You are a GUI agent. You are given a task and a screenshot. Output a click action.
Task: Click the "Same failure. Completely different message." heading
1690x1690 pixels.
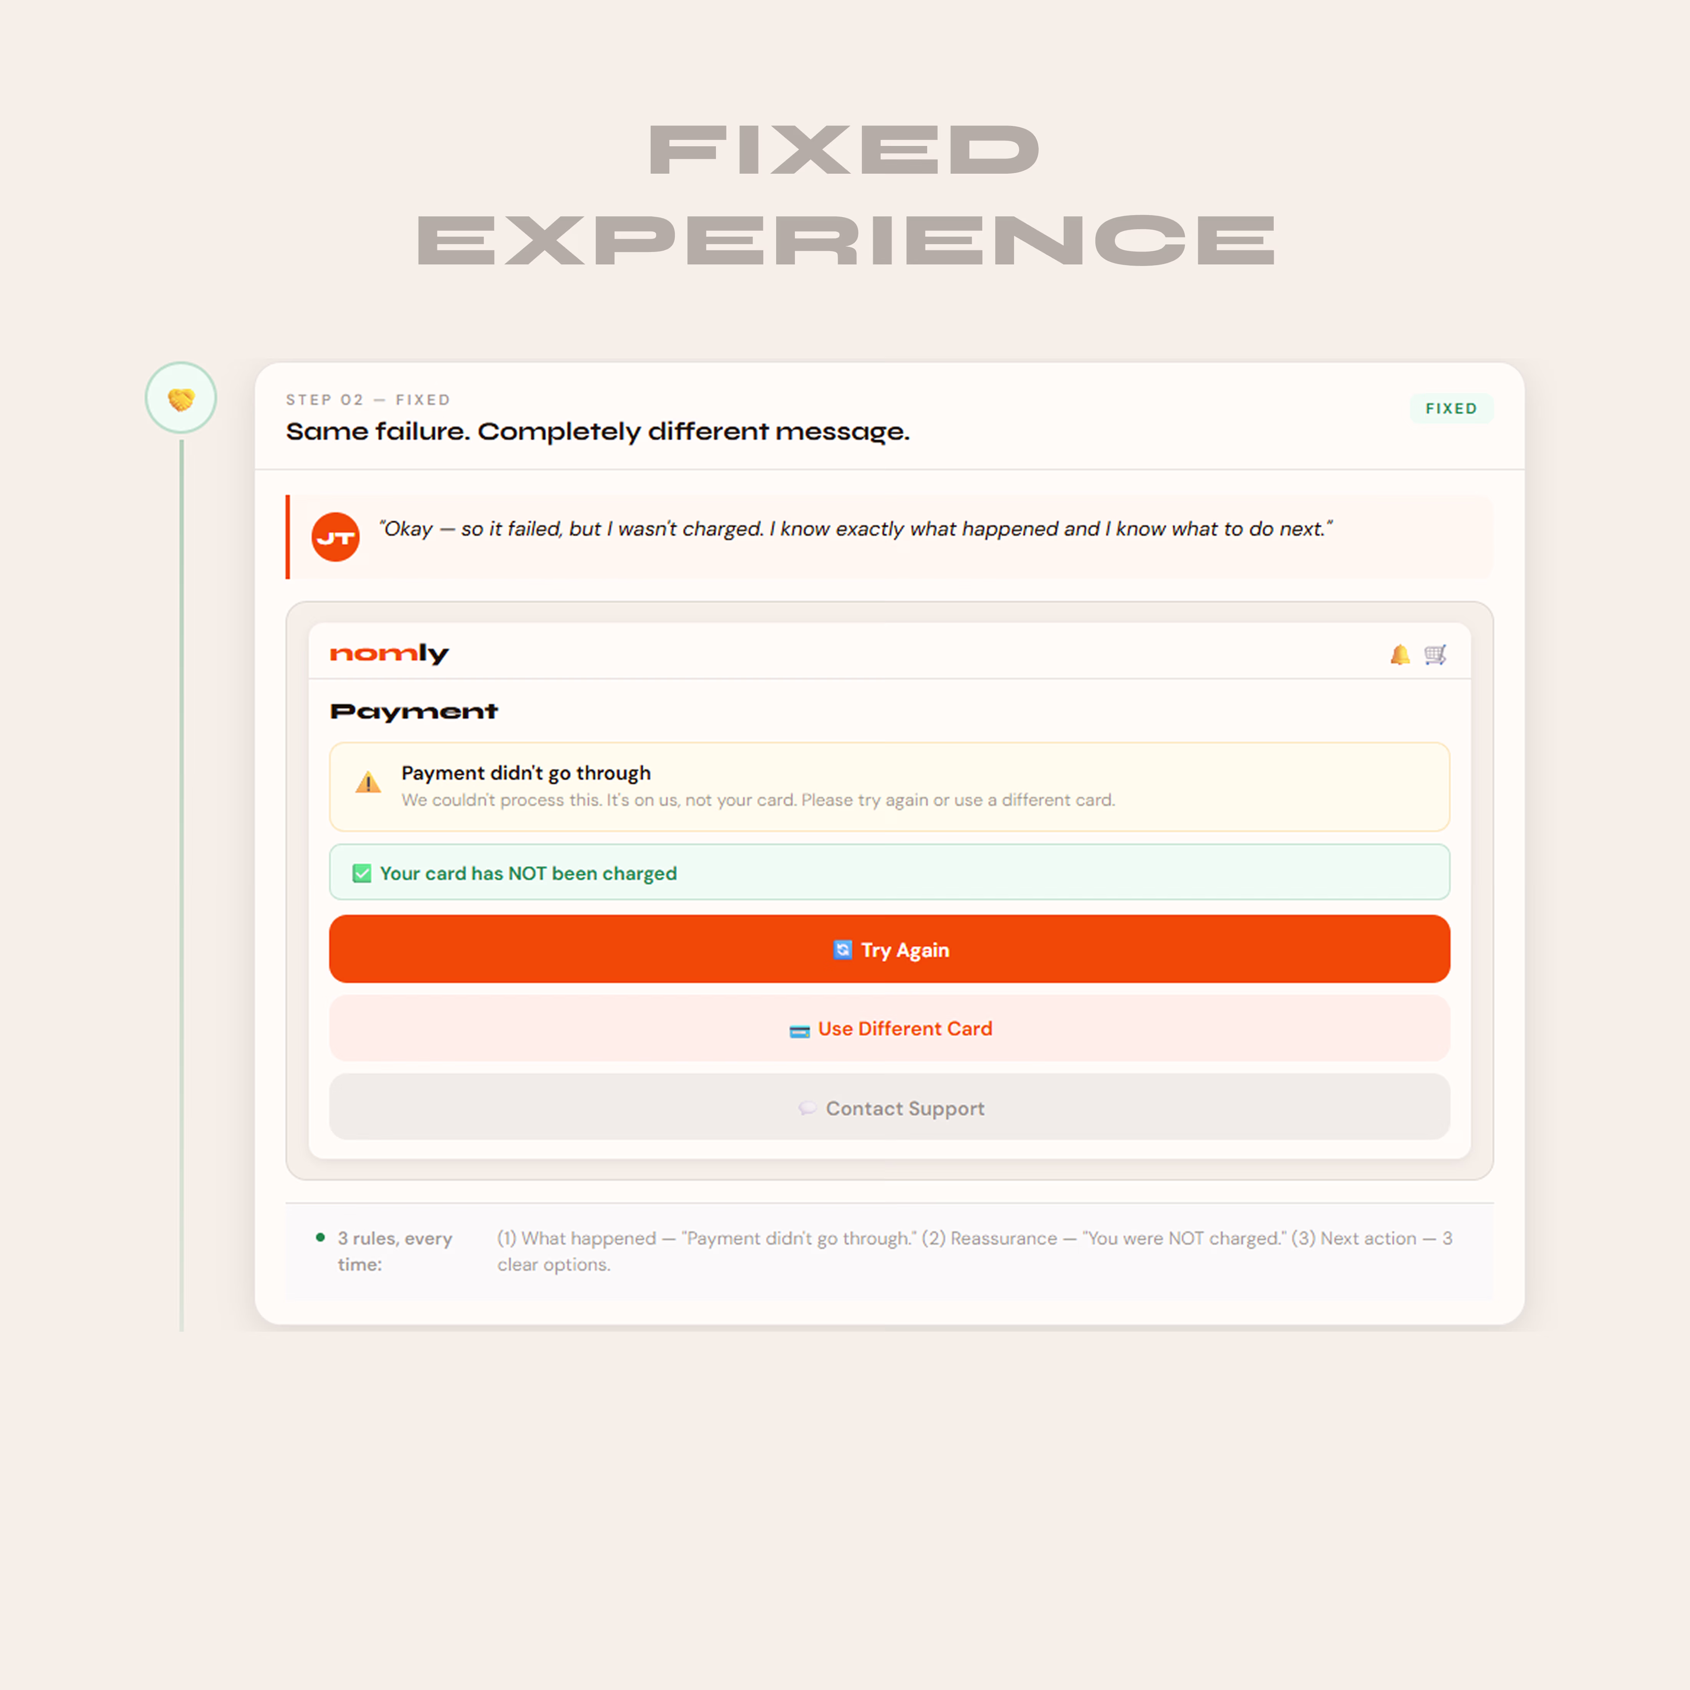pyautogui.click(x=597, y=431)
